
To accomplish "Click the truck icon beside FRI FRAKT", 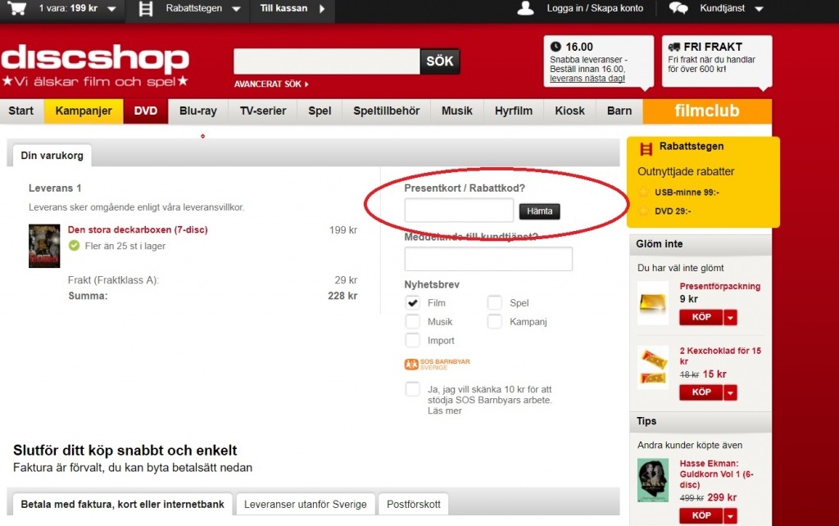I will tap(674, 47).
